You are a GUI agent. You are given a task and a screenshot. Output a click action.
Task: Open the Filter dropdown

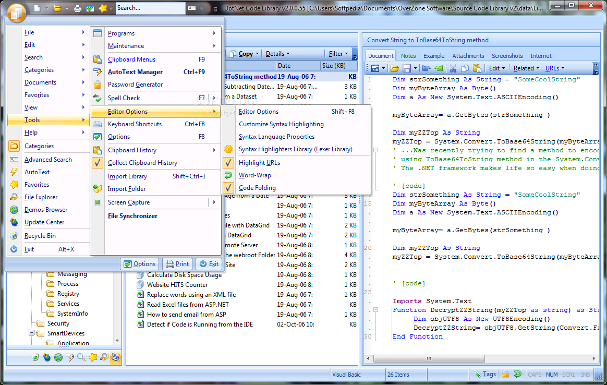tap(338, 54)
